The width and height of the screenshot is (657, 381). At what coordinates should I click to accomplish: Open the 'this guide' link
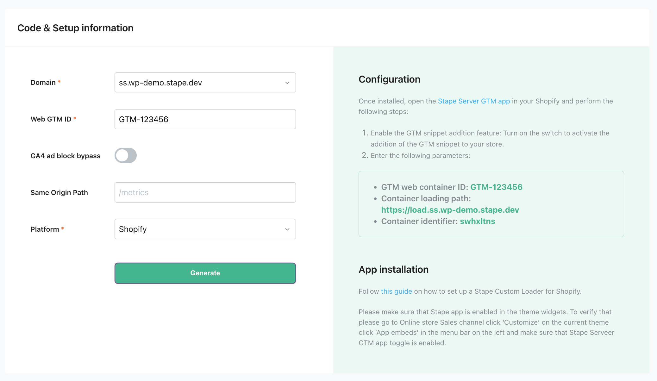(396, 291)
